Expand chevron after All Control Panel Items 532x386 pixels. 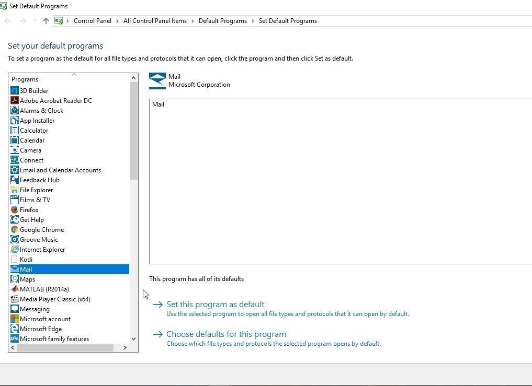tap(193, 21)
